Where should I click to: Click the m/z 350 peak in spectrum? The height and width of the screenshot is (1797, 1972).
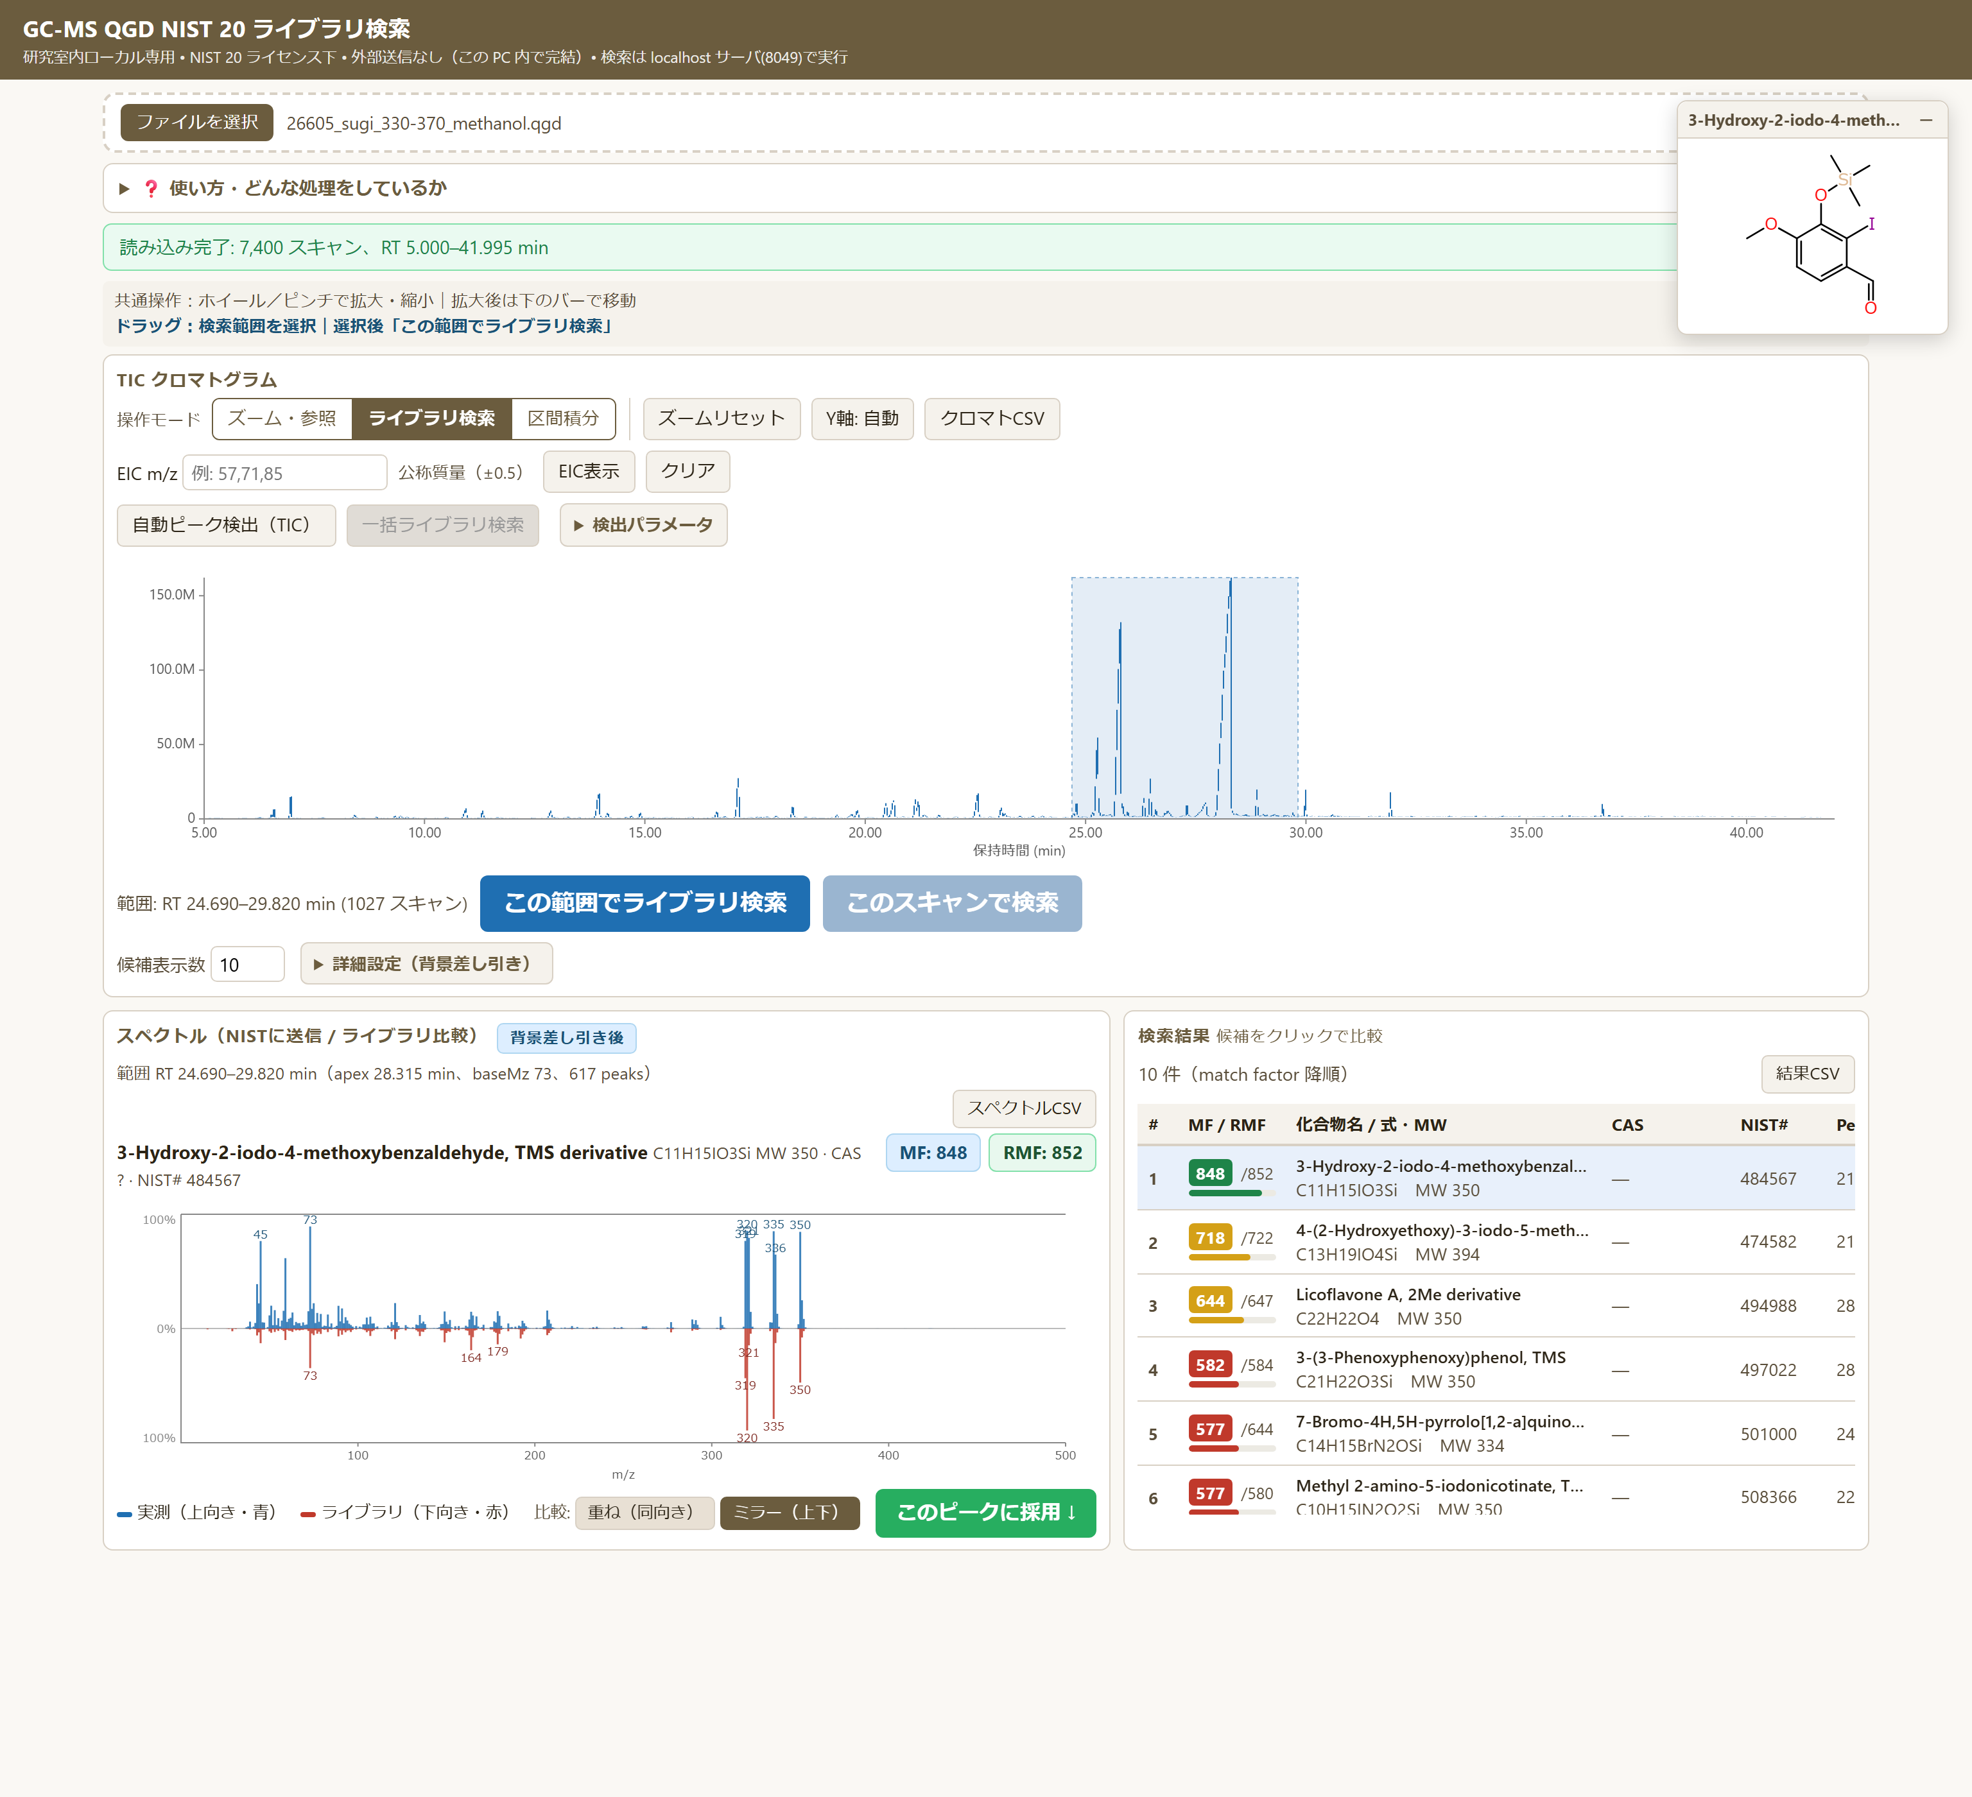(x=800, y=1279)
